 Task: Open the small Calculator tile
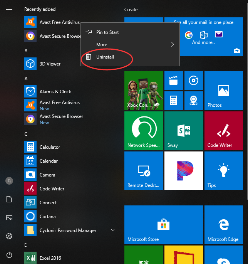coord(174,101)
